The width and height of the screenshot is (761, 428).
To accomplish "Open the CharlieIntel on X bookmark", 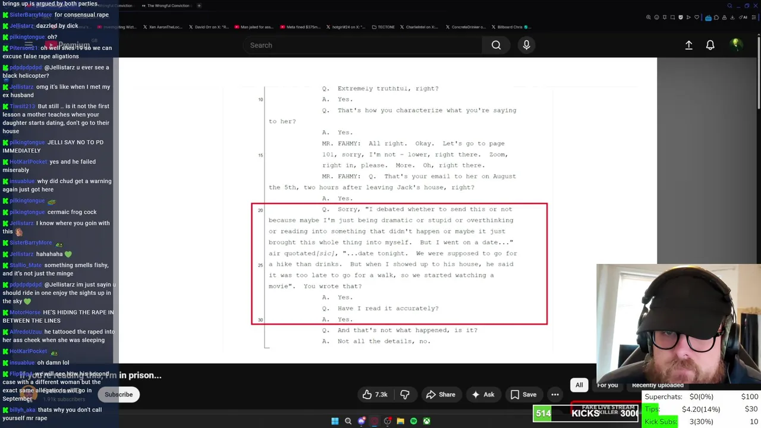I will tap(419, 27).
